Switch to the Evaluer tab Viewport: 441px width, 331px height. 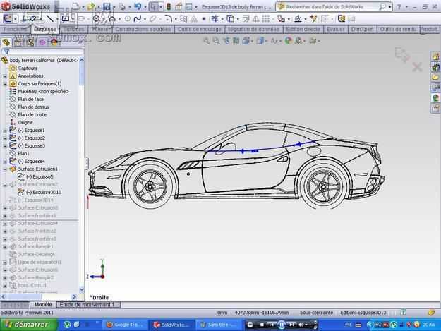(x=336, y=29)
